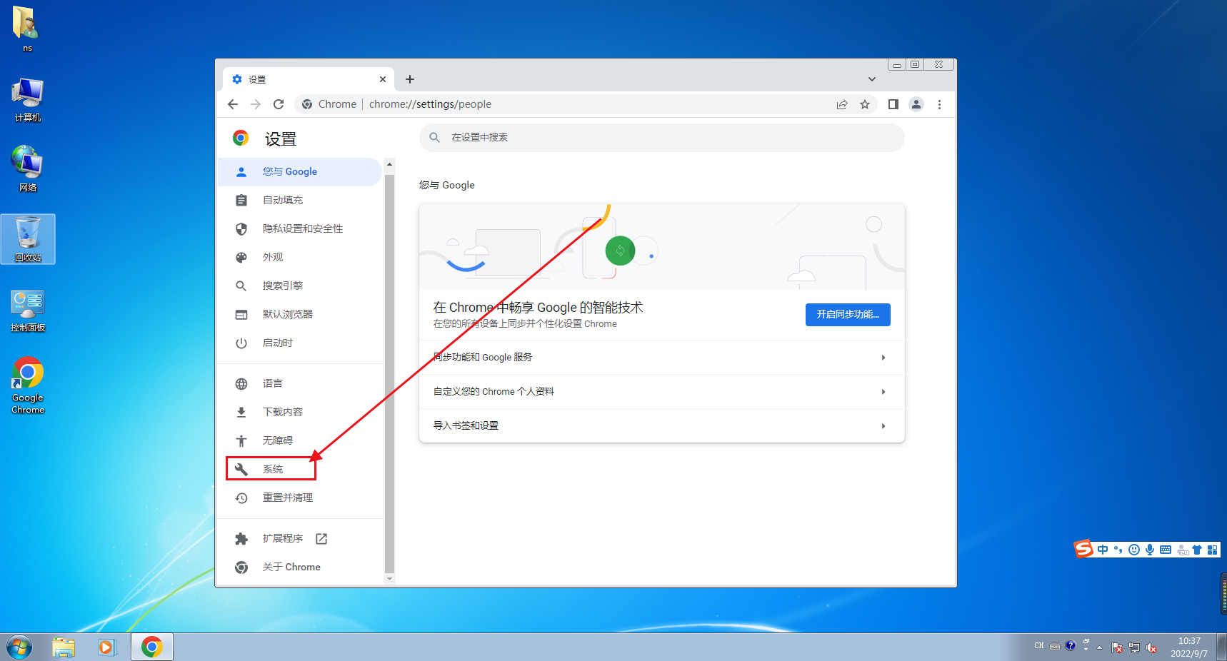Viewport: 1227px width, 661px height.
Task: Click the share page icon in address bar
Action: coord(842,104)
